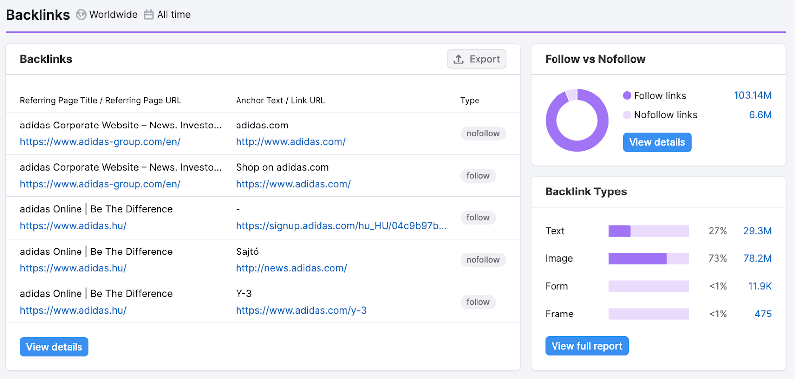
Task: Click the Follow links legend label
Action: tap(660, 96)
